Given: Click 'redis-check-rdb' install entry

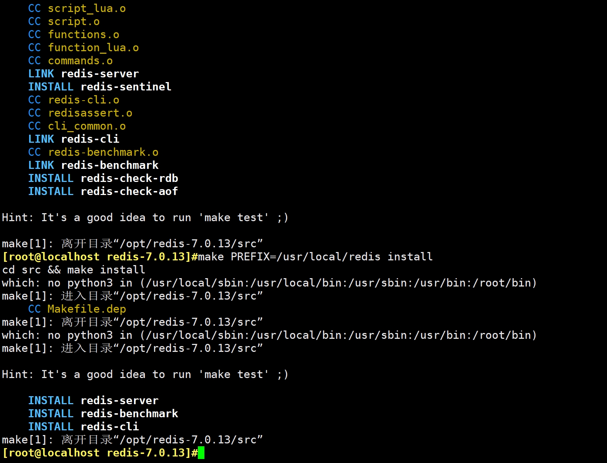Looking at the screenshot, I should [129, 178].
